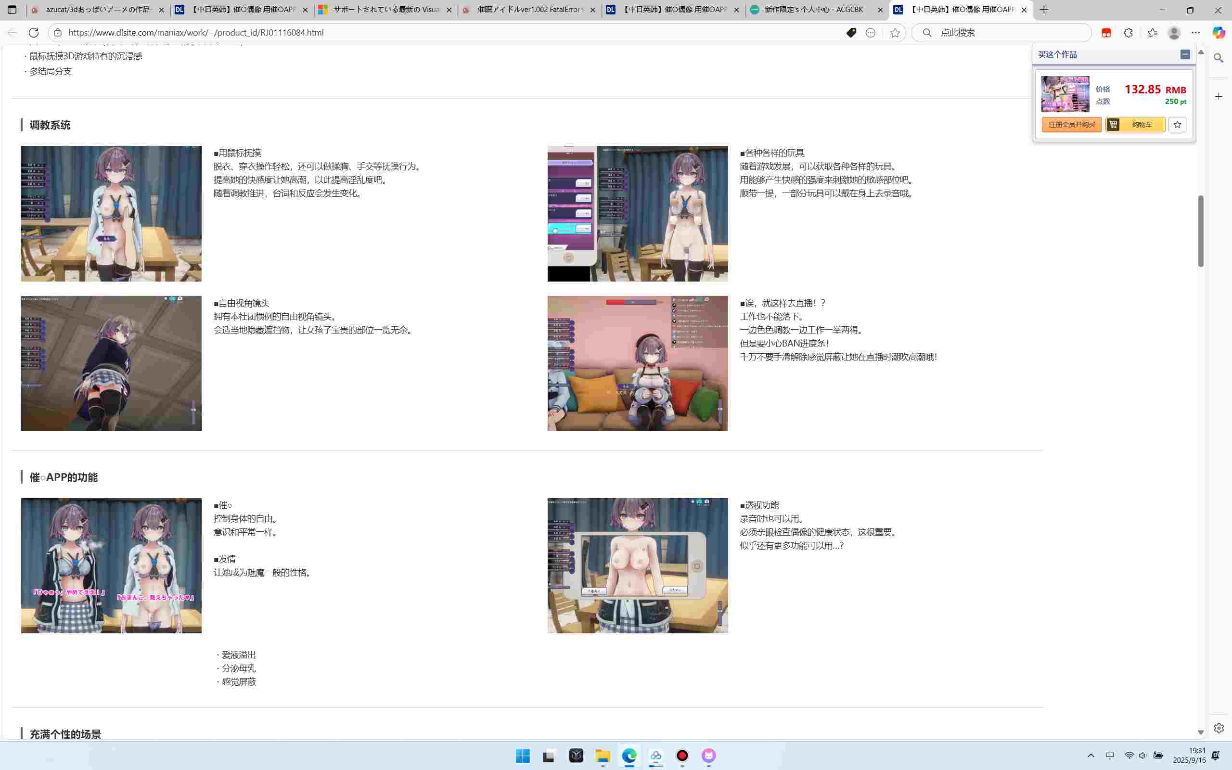Open the page tools icon beside price tag
Image resolution: width=1232 pixels, height=770 pixels.
point(871,33)
